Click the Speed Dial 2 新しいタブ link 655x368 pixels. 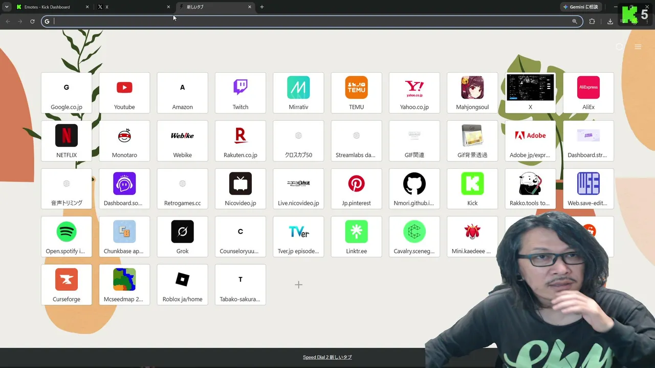(x=327, y=357)
